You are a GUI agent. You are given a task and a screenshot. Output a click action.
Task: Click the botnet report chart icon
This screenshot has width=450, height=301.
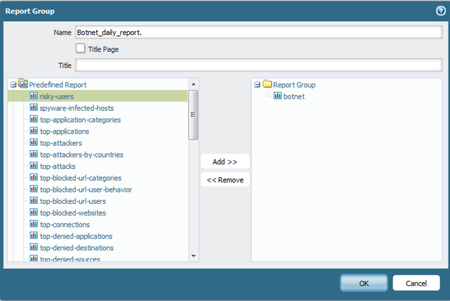pos(278,96)
